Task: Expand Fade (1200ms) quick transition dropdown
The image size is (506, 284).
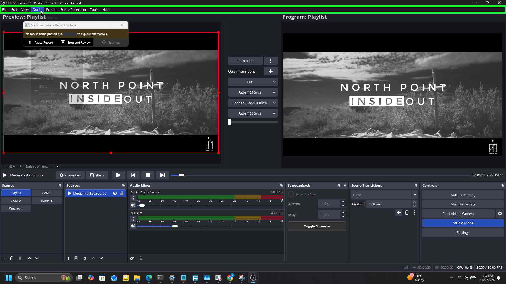Action: [x=274, y=113]
